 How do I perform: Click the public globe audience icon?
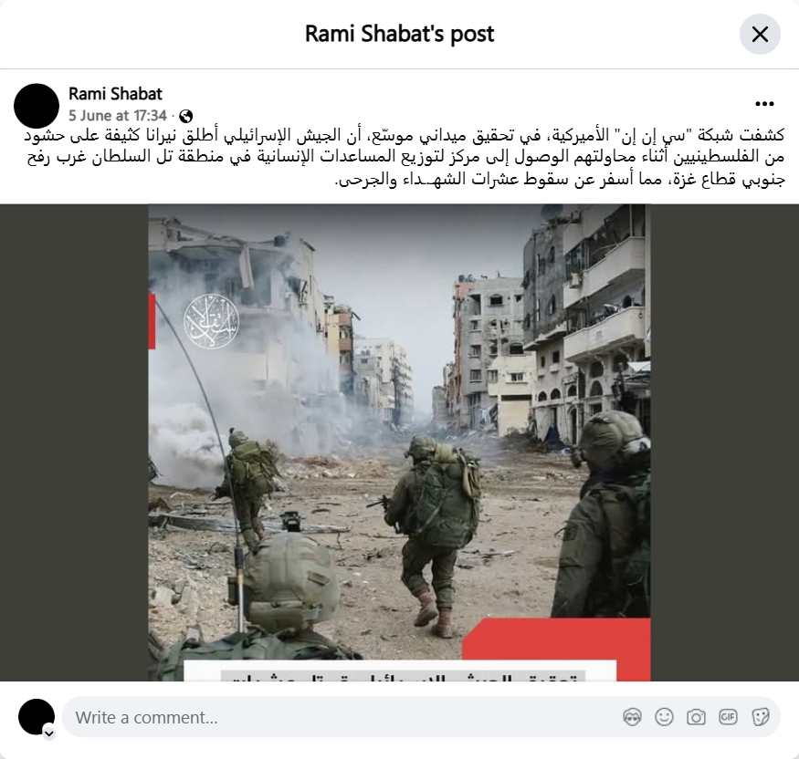click(x=186, y=116)
